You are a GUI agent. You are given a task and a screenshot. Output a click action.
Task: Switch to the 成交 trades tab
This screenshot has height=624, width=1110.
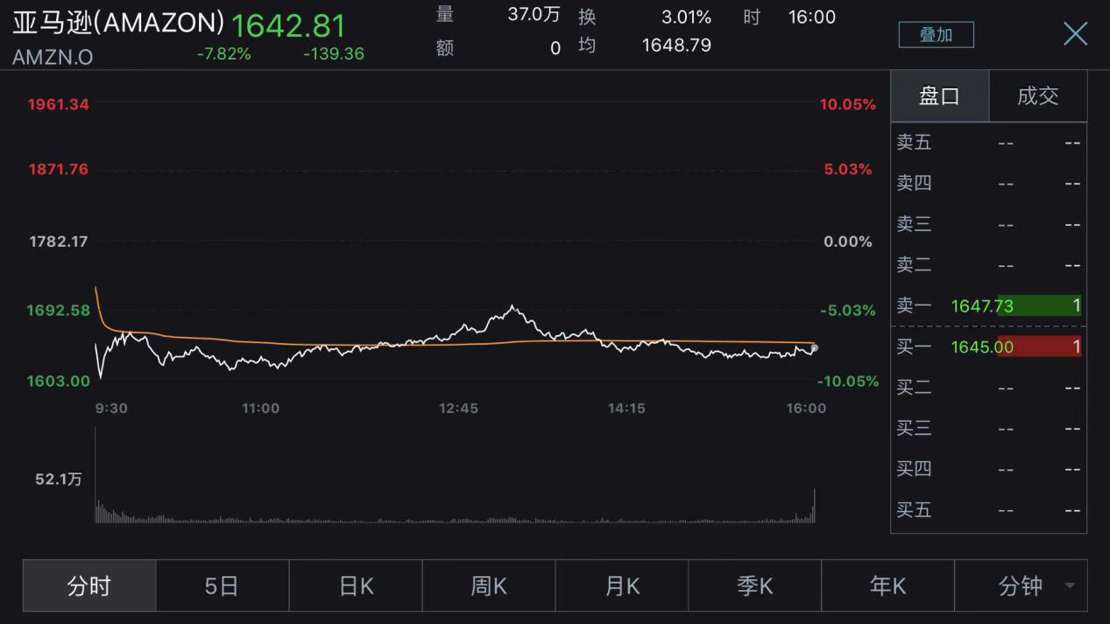[x=1038, y=95]
